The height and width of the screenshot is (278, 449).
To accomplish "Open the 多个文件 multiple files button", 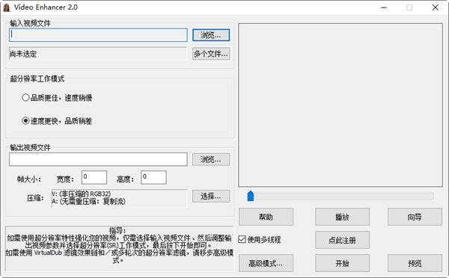I will pos(211,54).
